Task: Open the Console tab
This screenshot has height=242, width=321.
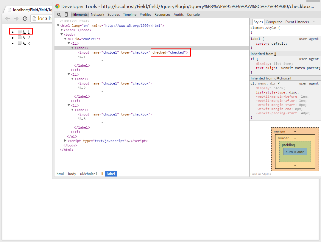Action: click(x=193, y=15)
